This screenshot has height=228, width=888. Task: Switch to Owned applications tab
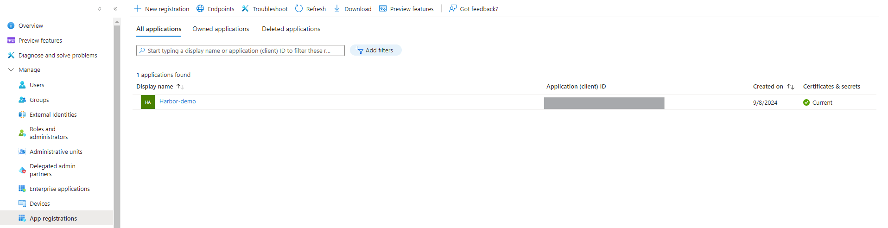(x=221, y=29)
